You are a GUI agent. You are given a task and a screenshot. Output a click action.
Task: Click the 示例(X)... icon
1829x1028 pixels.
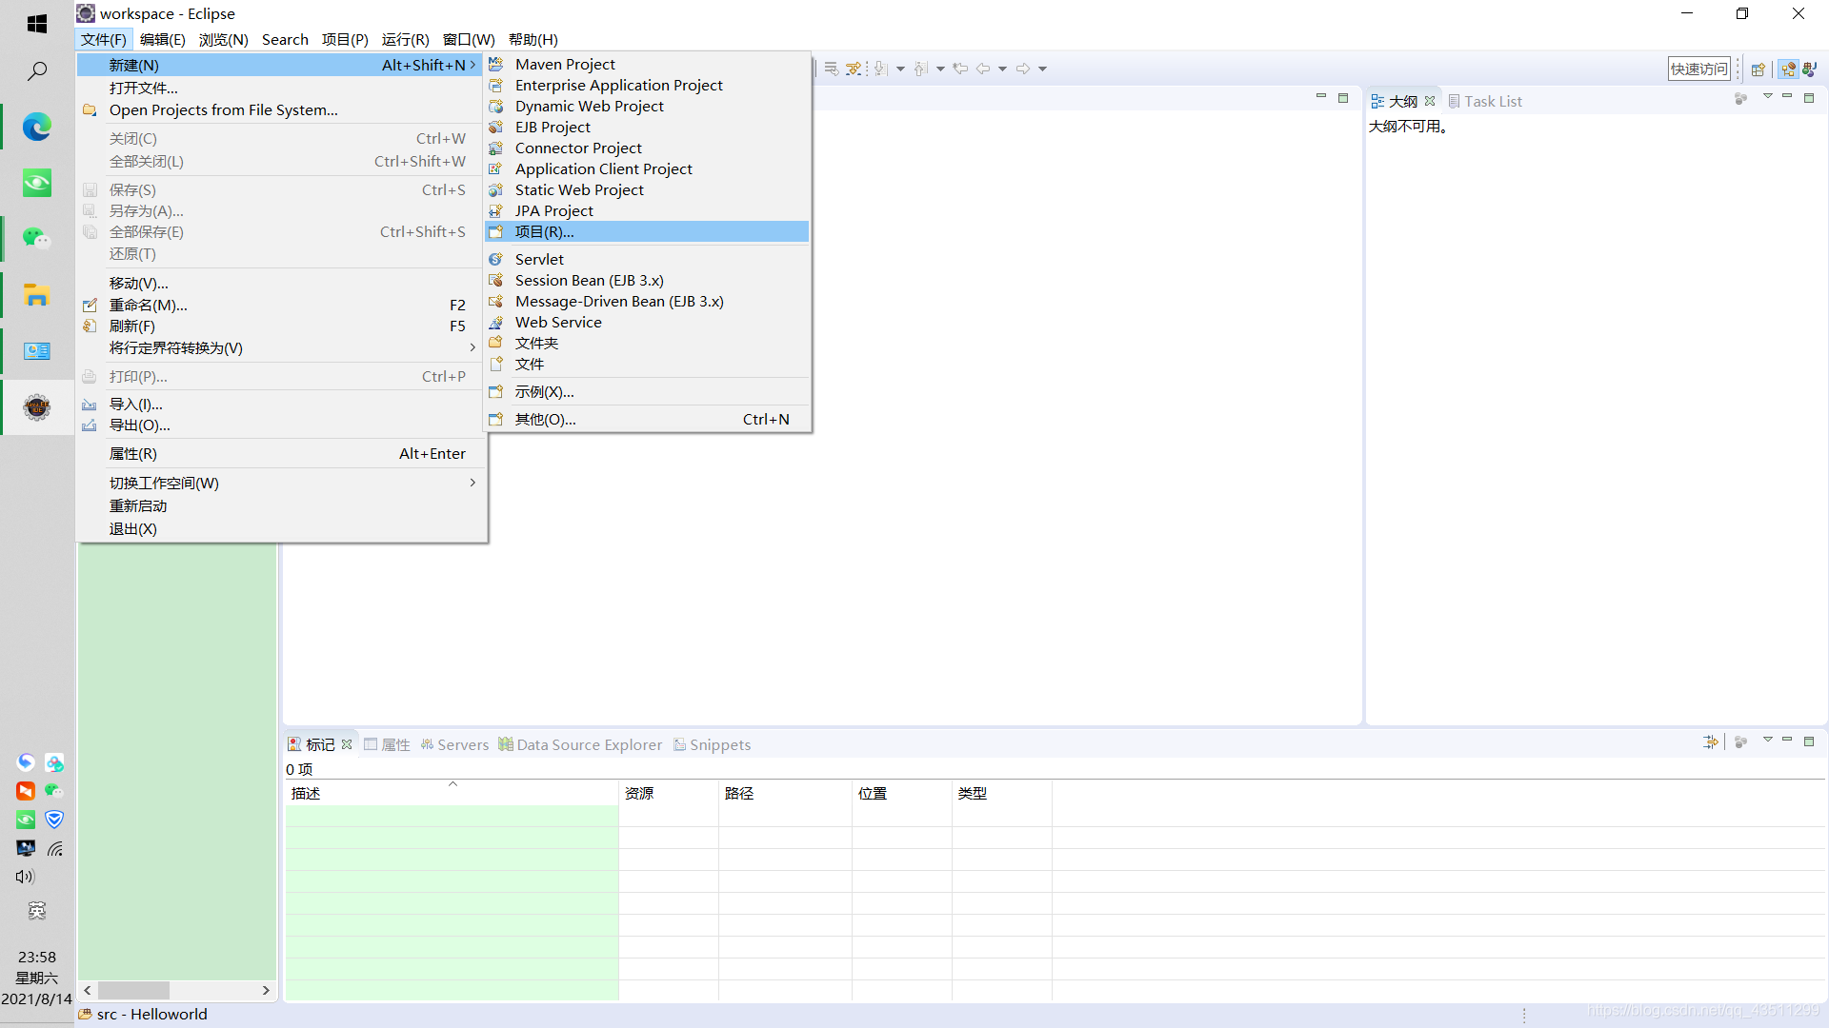[495, 391]
